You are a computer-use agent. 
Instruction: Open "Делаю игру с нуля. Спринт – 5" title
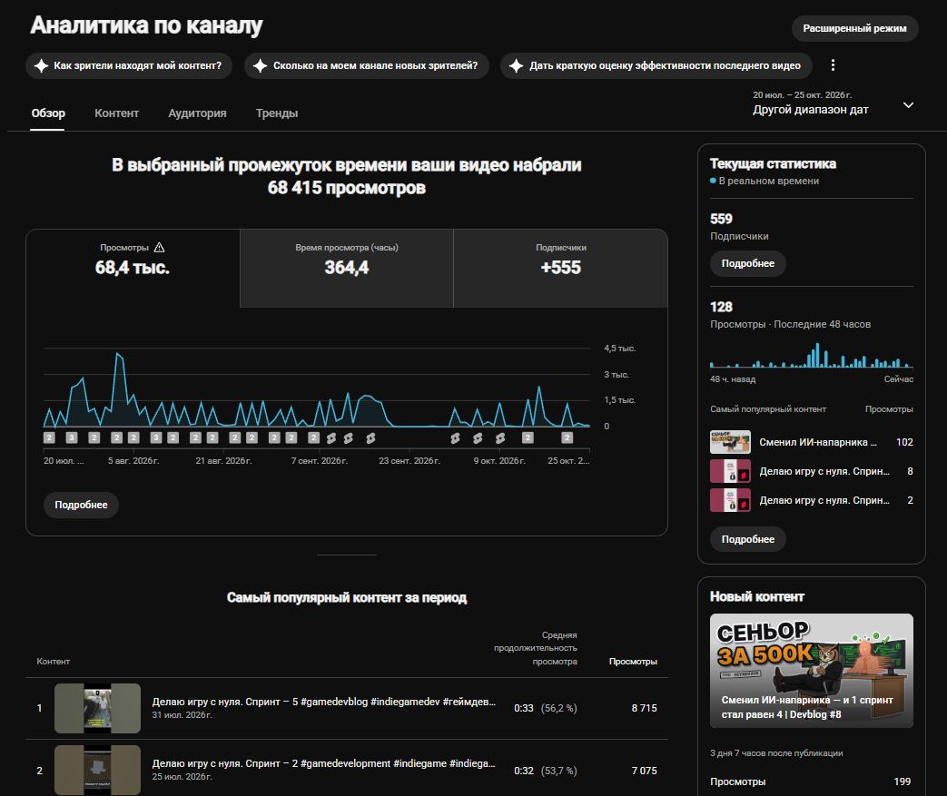click(x=324, y=702)
